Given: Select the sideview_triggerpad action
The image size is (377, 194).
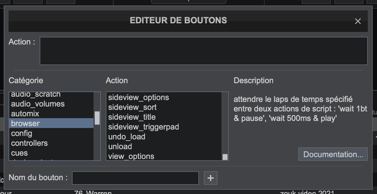Looking at the screenshot, I should [143, 127].
